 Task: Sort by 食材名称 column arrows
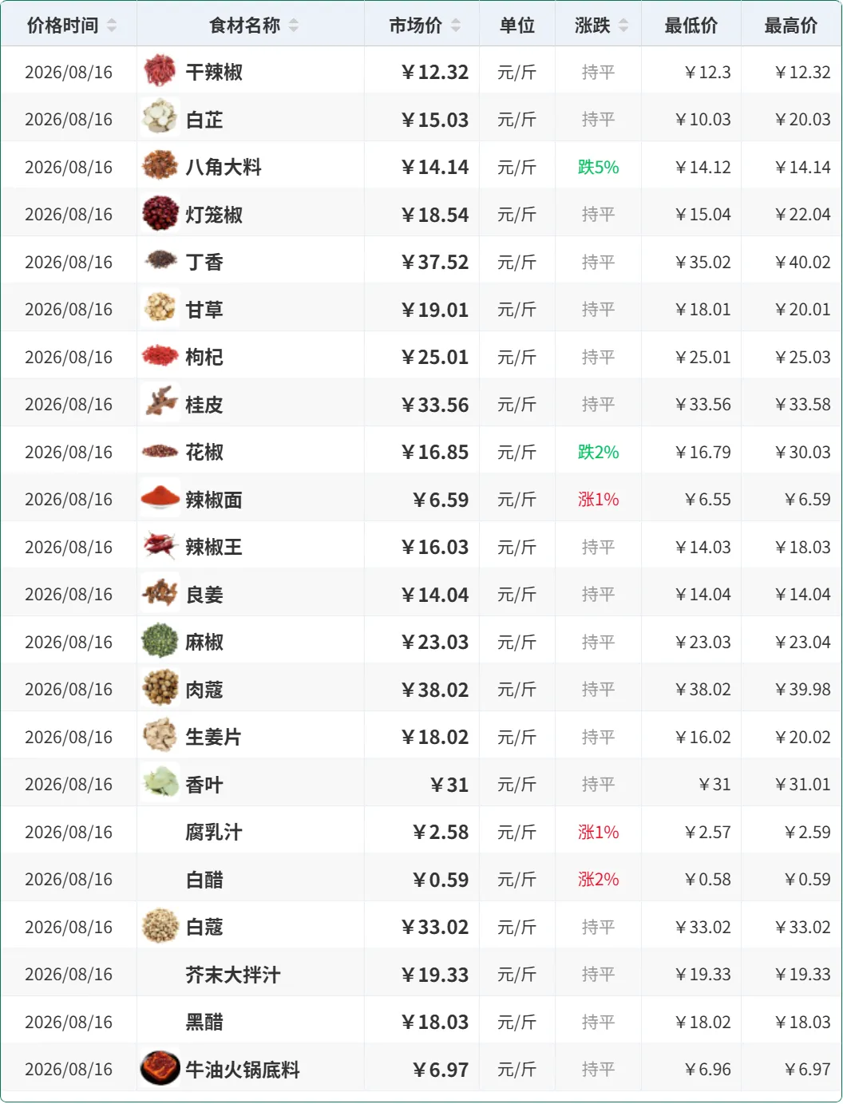tap(294, 26)
